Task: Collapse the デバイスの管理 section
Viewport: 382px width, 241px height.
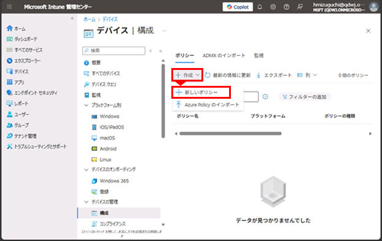Action: click(x=86, y=202)
